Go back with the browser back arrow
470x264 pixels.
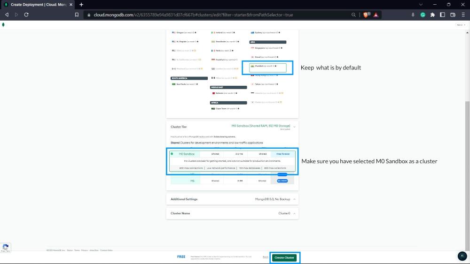(x=7, y=15)
